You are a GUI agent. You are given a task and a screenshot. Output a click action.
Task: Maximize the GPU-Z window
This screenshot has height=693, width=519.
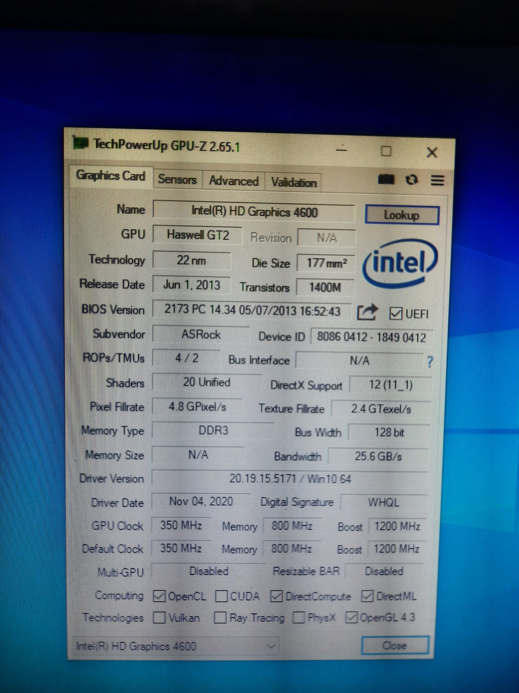click(x=386, y=151)
